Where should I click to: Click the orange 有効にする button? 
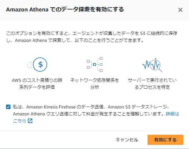point(165,140)
